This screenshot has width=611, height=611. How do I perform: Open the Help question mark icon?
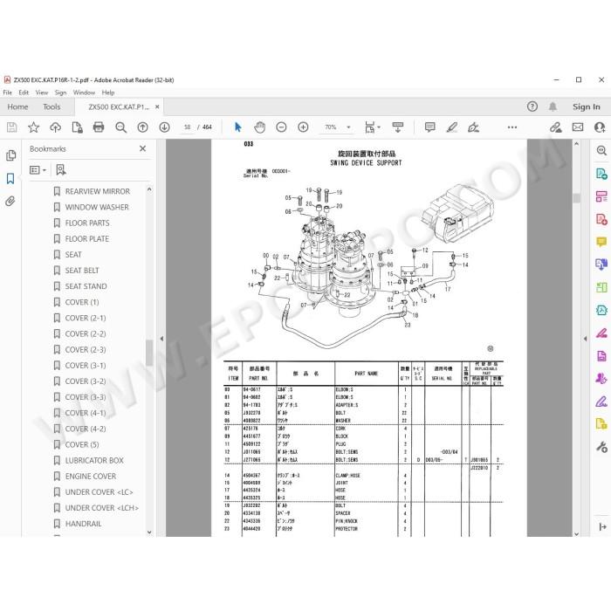tap(532, 106)
